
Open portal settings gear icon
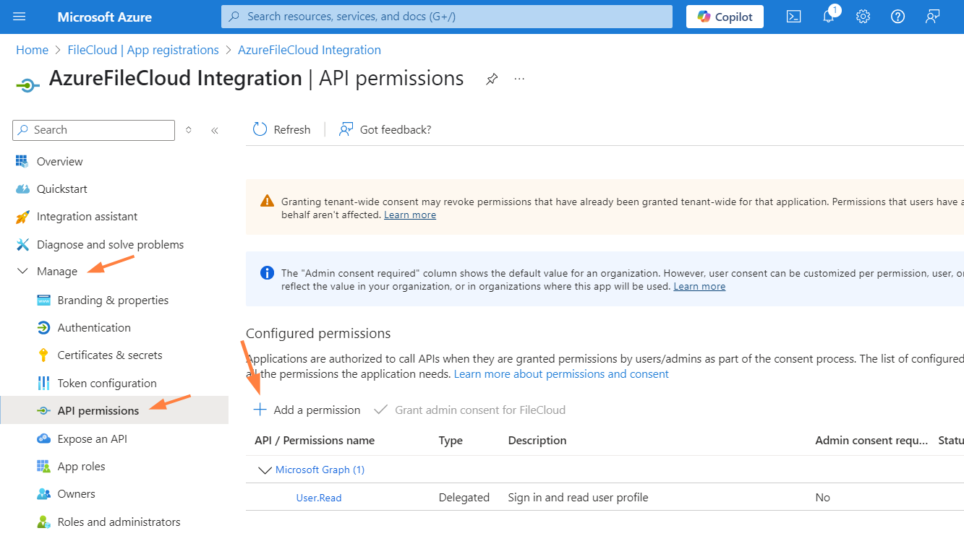click(x=863, y=17)
